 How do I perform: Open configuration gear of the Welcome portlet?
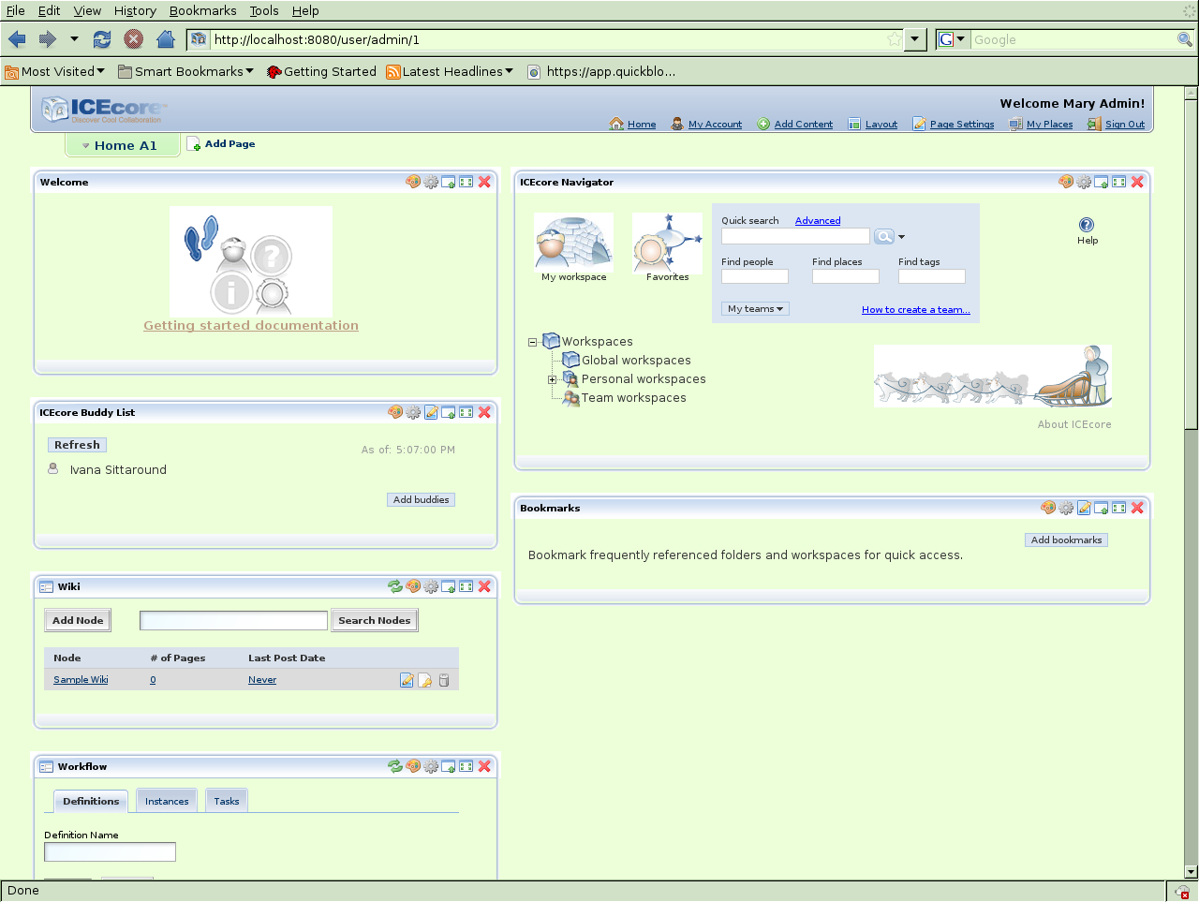click(x=431, y=182)
